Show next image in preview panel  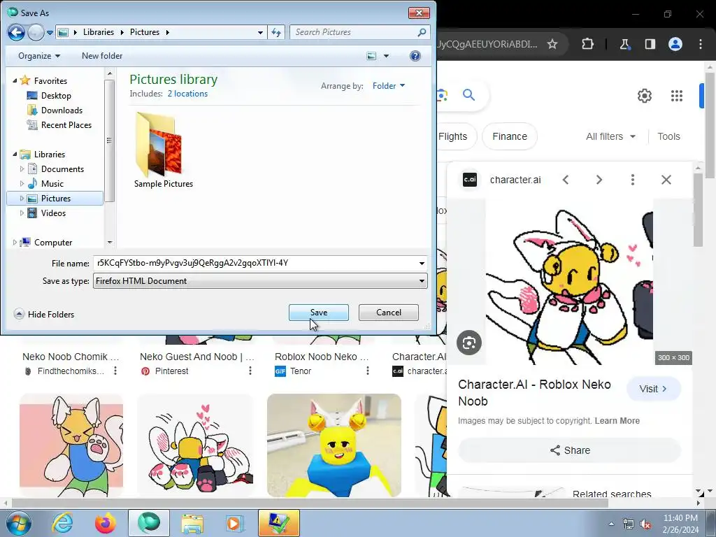point(599,180)
